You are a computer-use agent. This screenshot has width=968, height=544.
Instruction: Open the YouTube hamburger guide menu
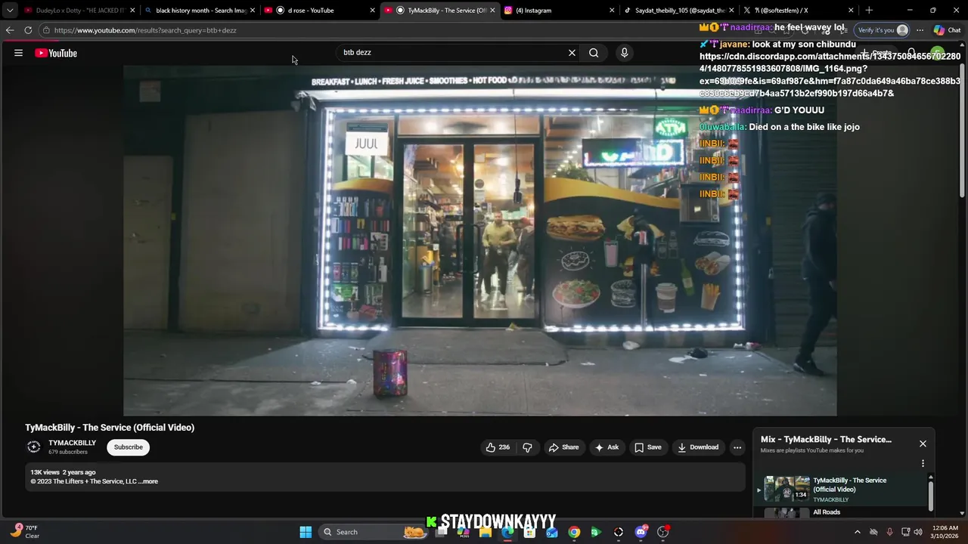[18, 53]
